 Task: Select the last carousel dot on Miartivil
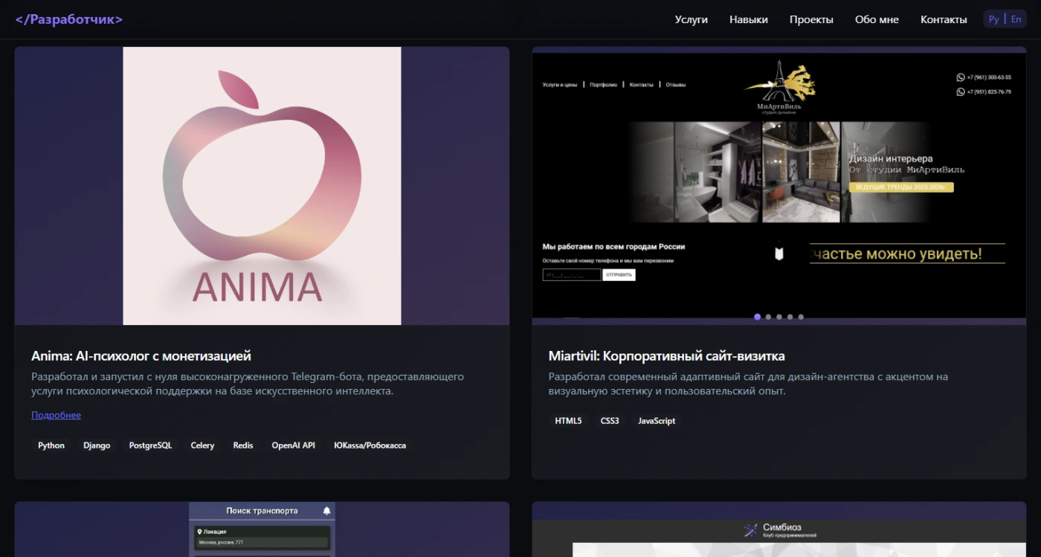point(801,317)
